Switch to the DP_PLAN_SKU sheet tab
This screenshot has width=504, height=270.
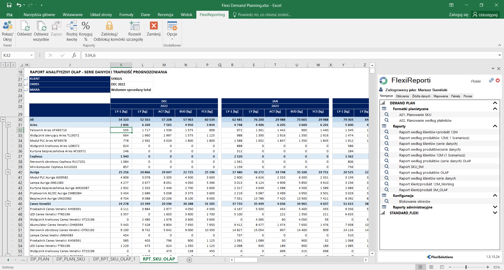(71, 259)
